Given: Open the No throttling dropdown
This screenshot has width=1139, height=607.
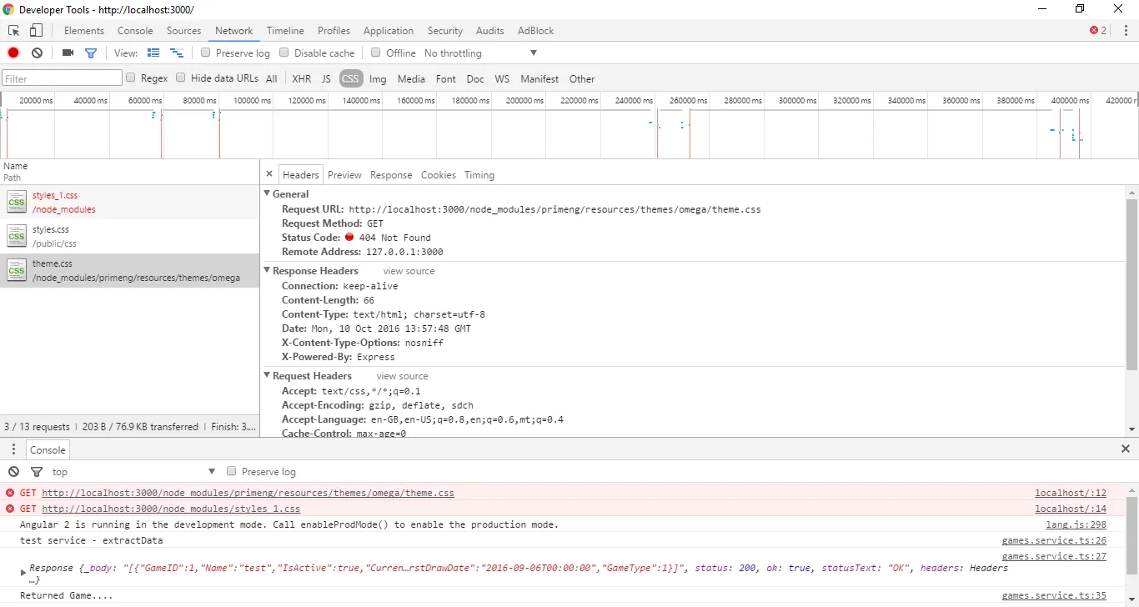Looking at the screenshot, I should point(481,53).
